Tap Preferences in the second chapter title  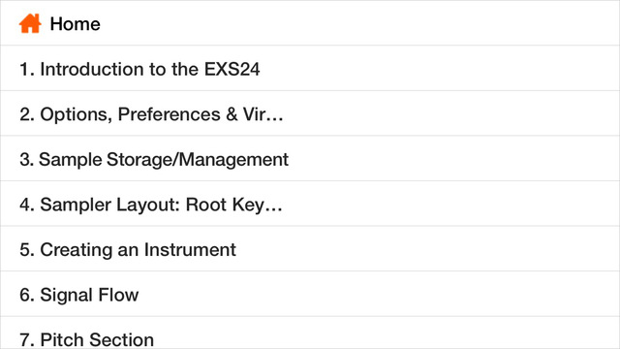(169, 114)
